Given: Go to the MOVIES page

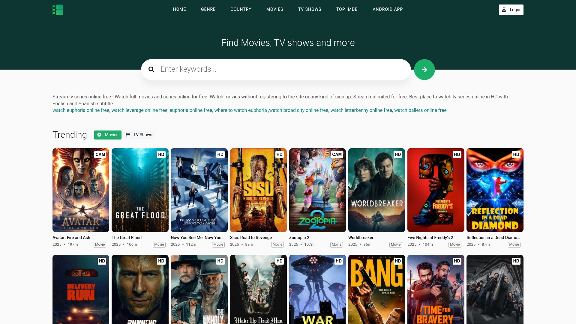Looking at the screenshot, I should pos(275,9).
